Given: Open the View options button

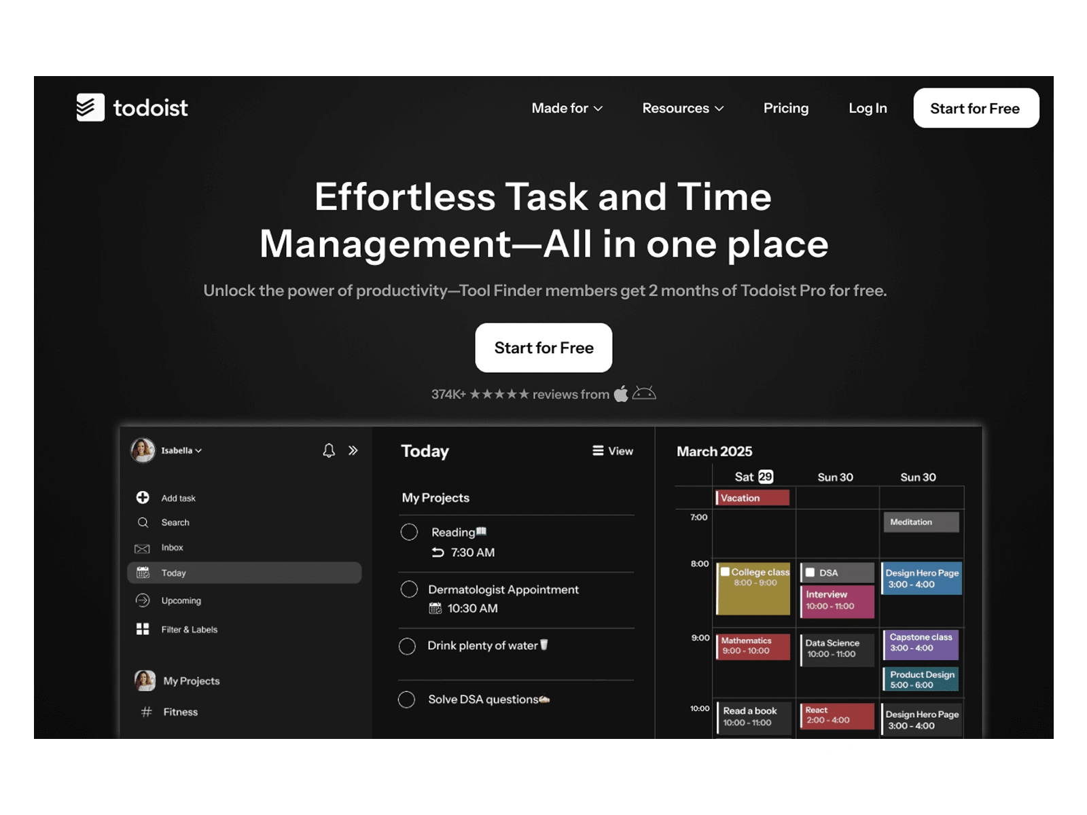Looking at the screenshot, I should coord(613,451).
